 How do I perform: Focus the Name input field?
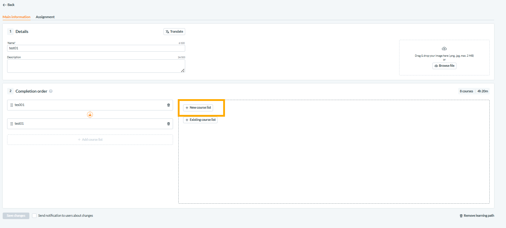[x=96, y=48]
